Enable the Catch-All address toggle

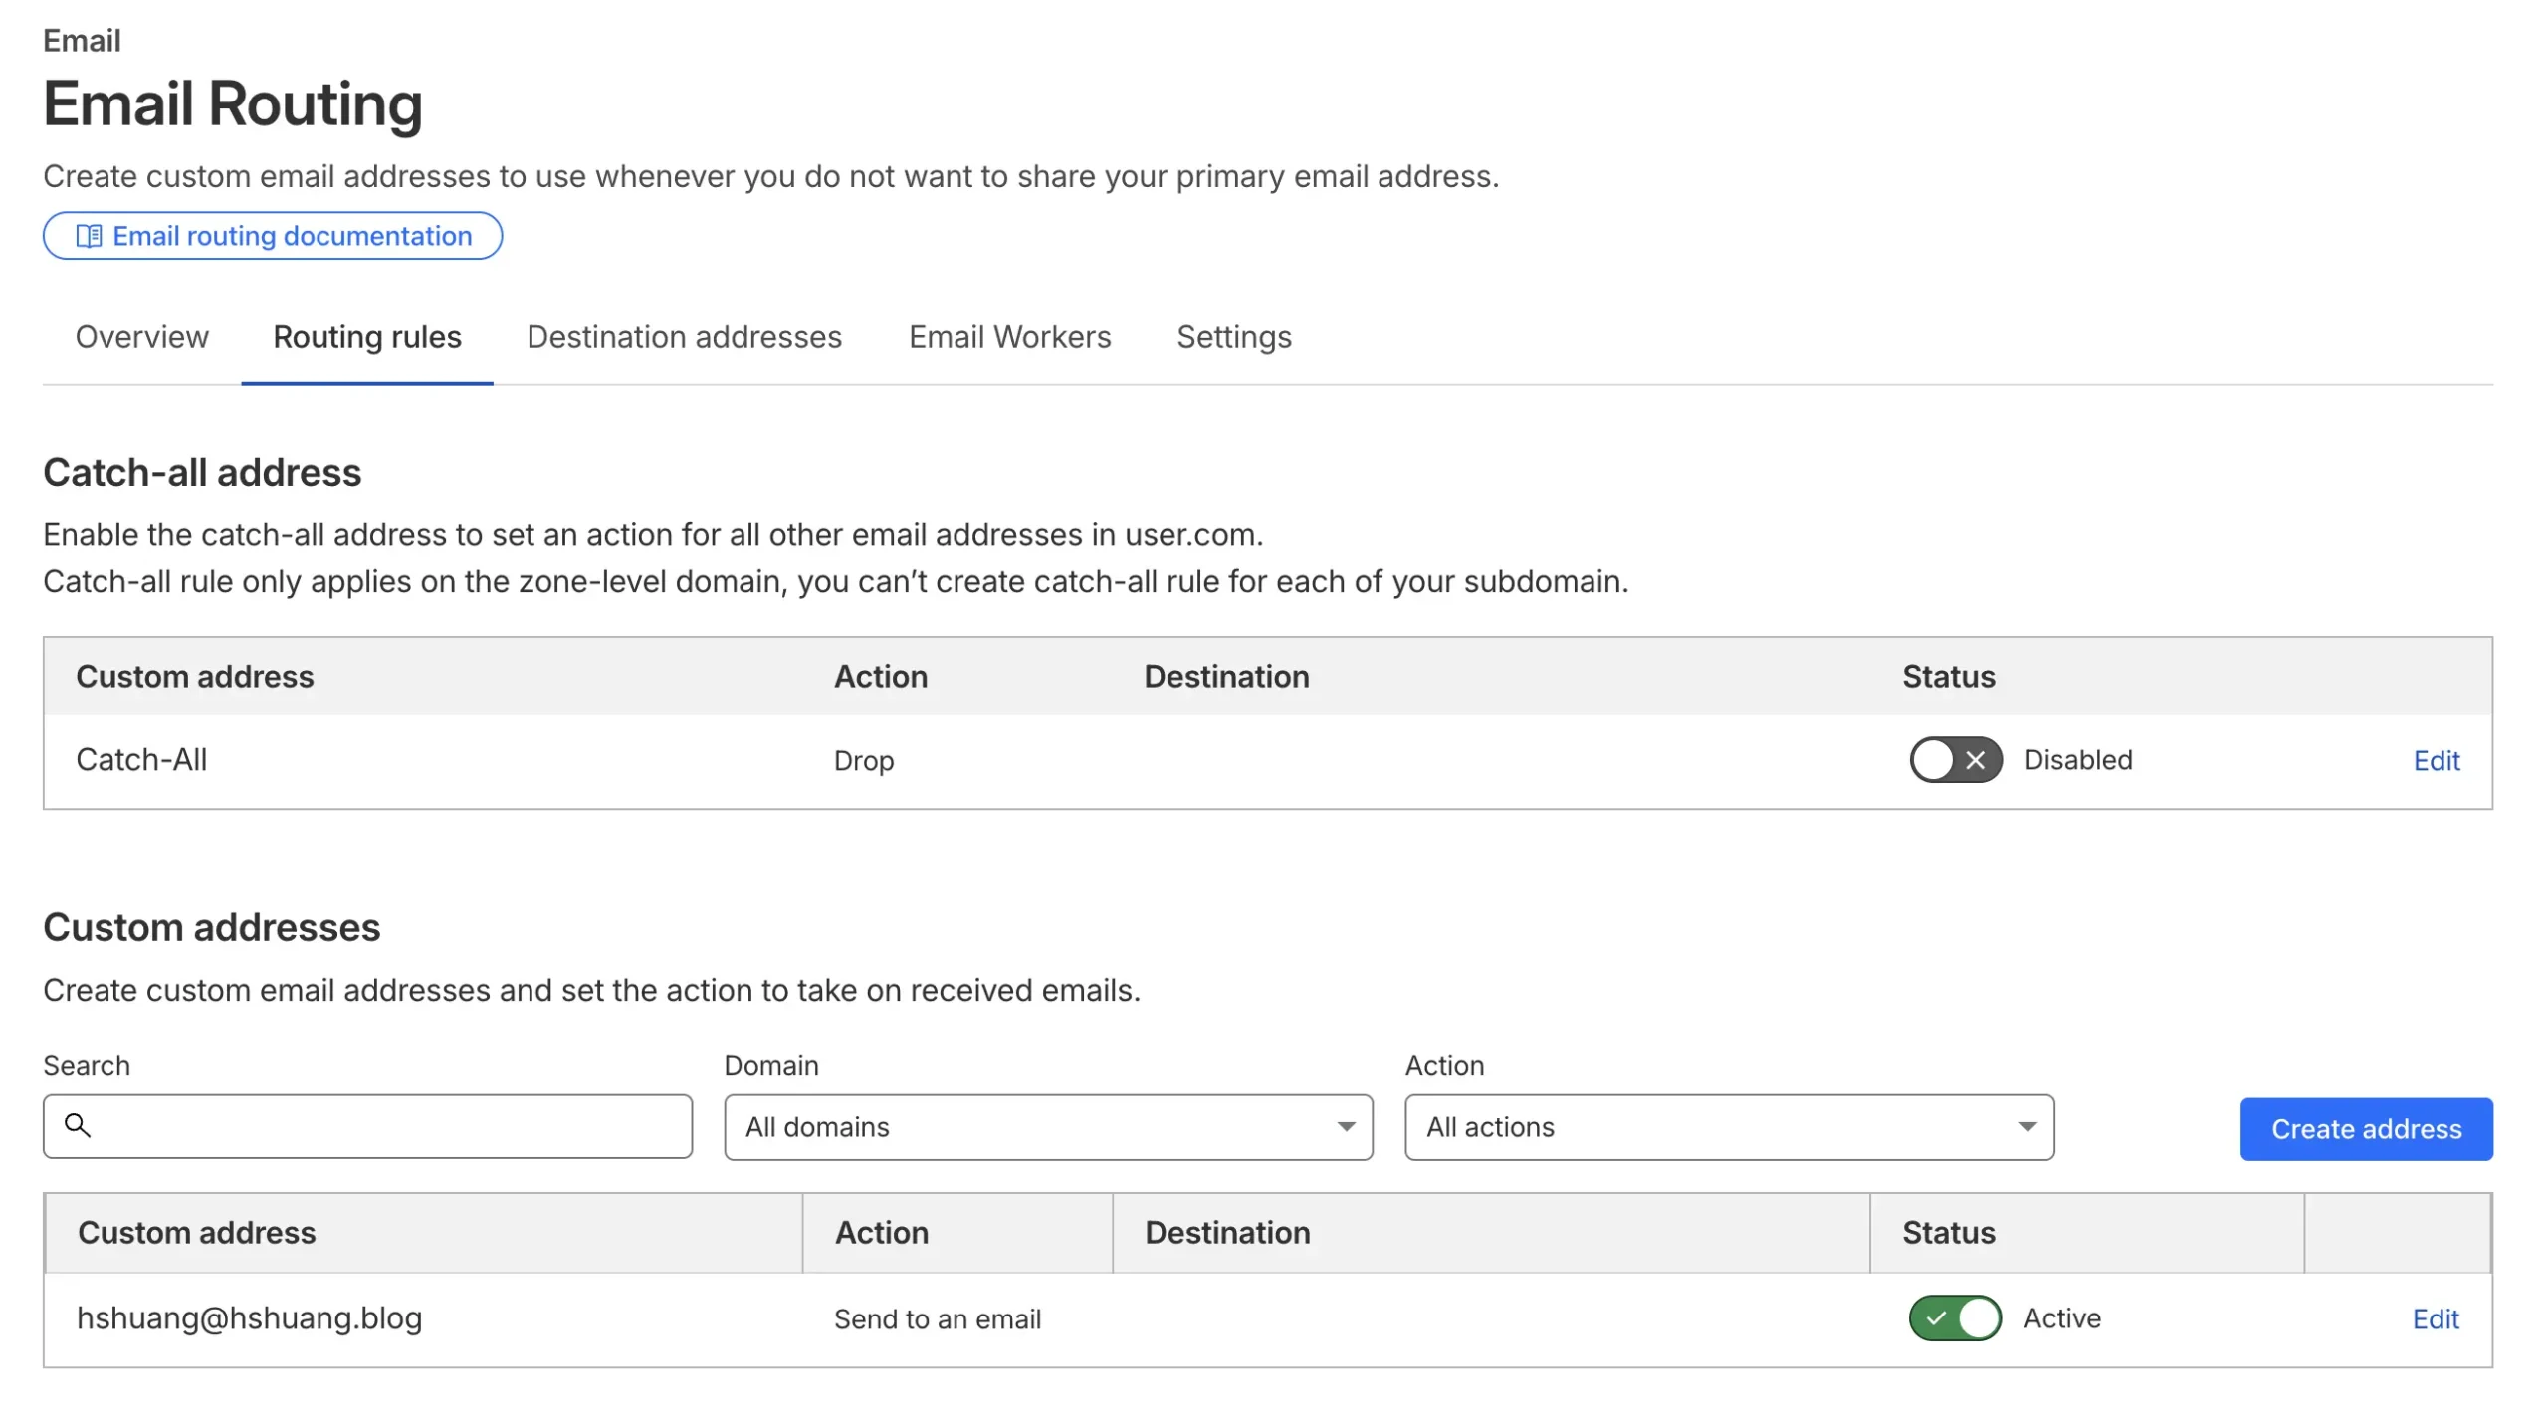pyautogui.click(x=1954, y=760)
